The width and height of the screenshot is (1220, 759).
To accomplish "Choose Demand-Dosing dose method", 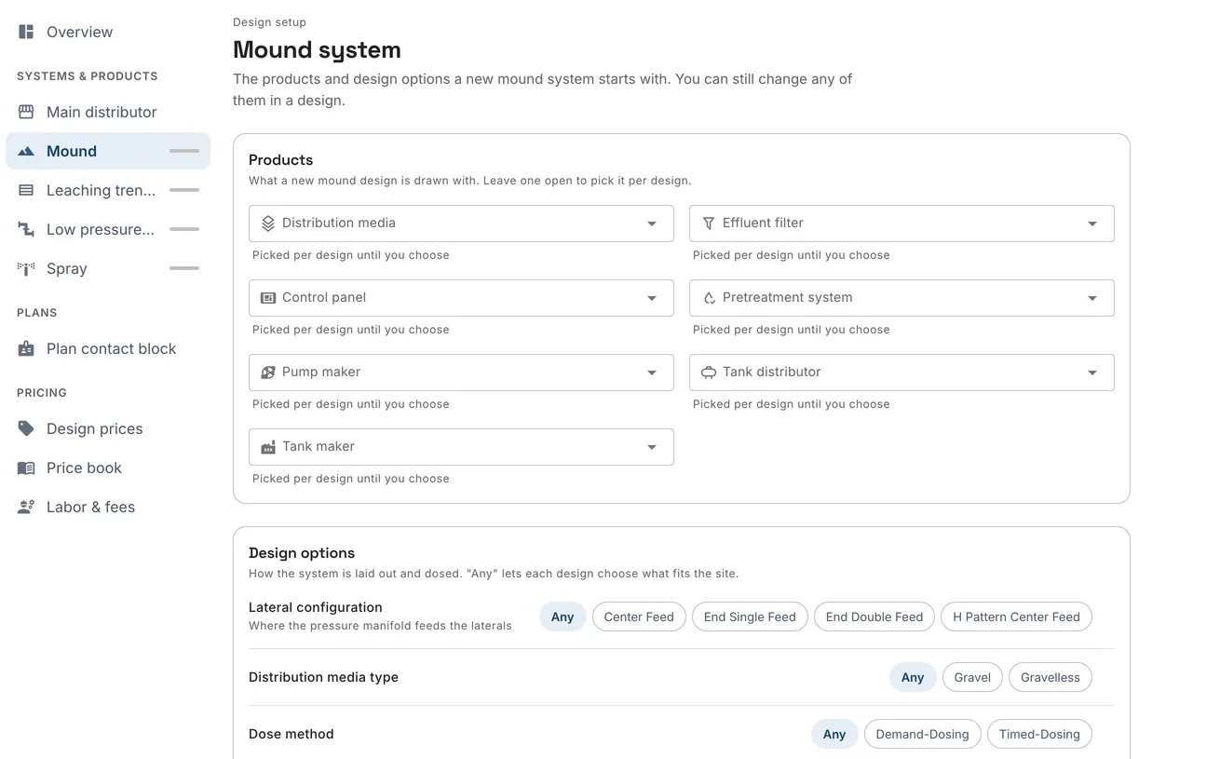I will point(922,734).
